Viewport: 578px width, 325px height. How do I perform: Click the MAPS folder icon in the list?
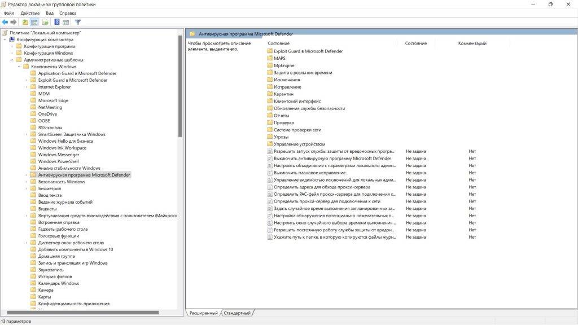pyautogui.click(x=269, y=58)
